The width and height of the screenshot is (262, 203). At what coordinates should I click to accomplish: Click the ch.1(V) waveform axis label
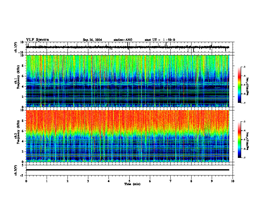tap(16, 47)
